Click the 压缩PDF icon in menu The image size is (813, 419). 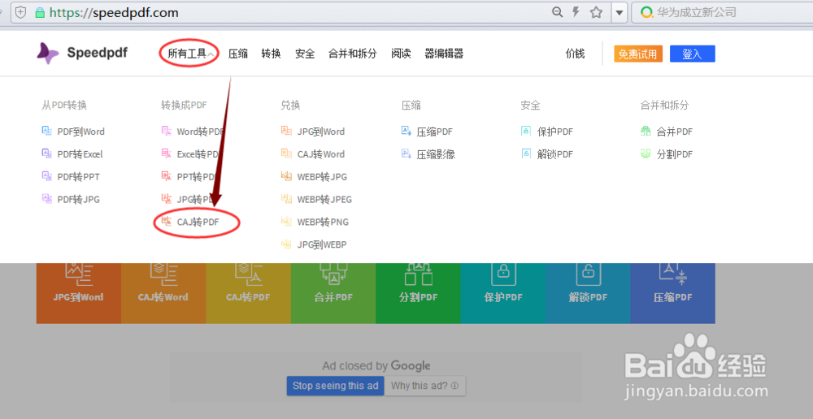[x=406, y=131]
